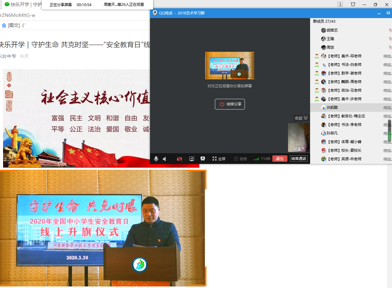Screen dimensions: 392x288
Task: Click avatar of 孙菲凡
Action: pyautogui.click(x=323, y=133)
